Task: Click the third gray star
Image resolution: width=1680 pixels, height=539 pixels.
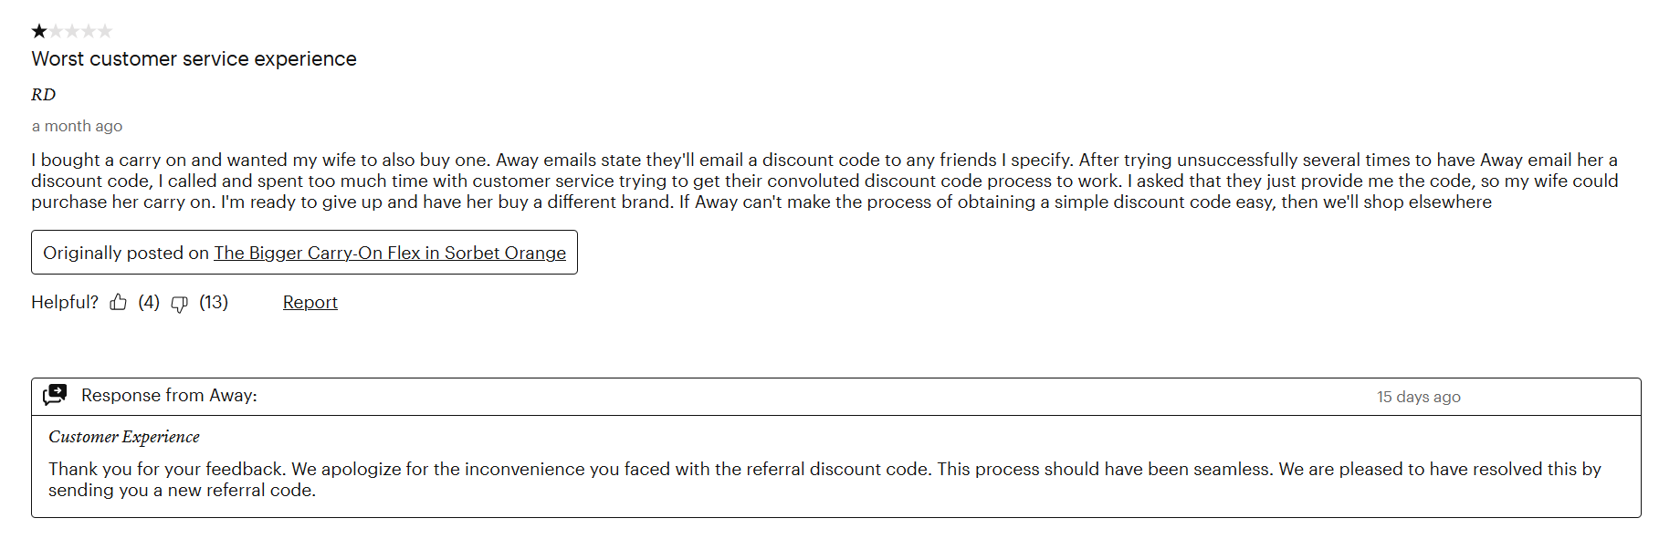Action: coord(72,31)
